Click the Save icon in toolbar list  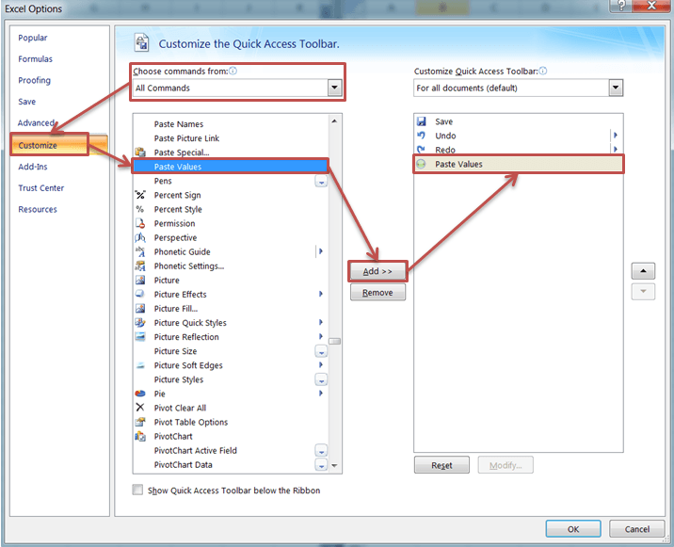coord(421,121)
